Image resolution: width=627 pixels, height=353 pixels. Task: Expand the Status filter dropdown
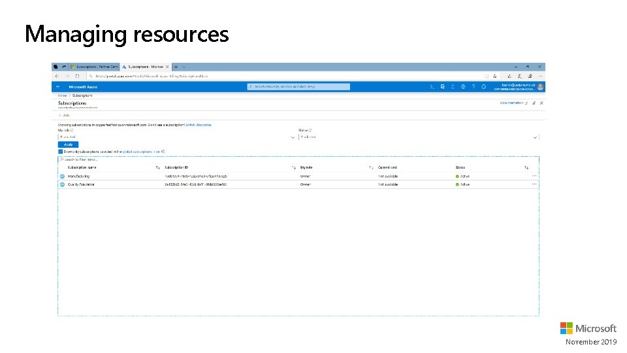(535, 137)
